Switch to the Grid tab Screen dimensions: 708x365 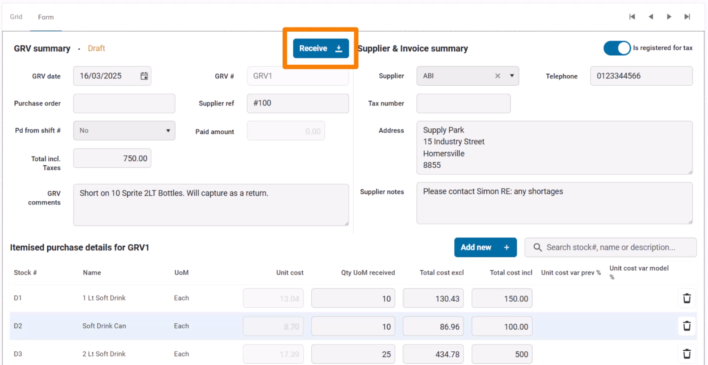point(16,17)
